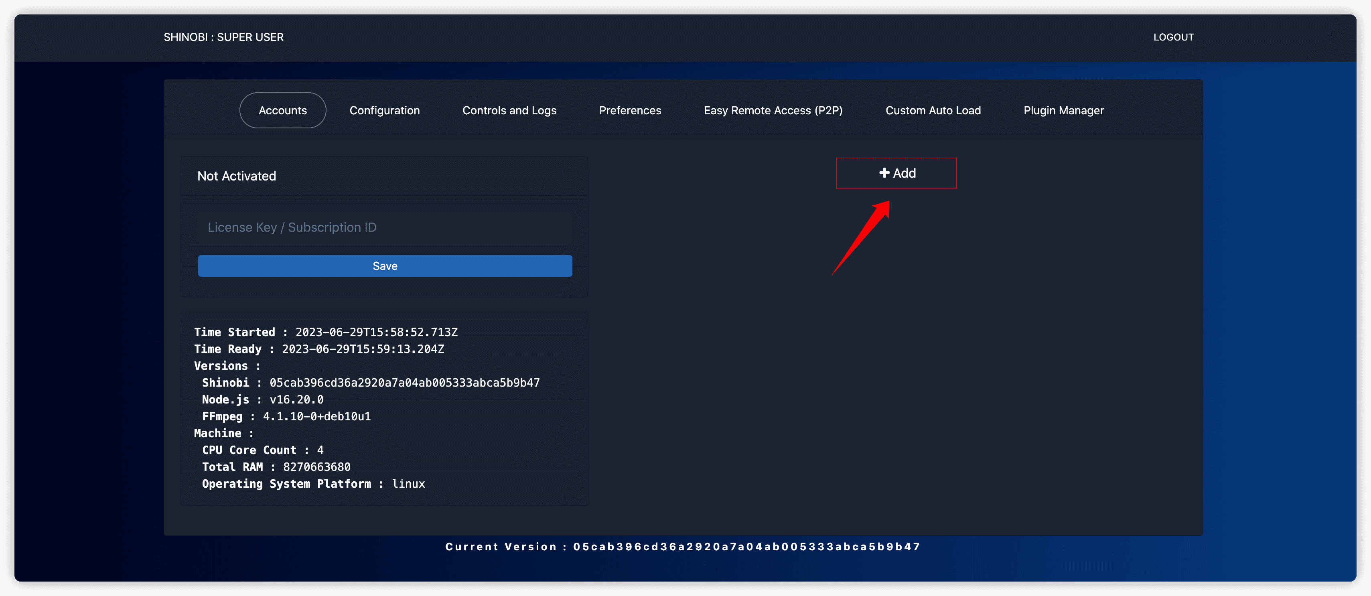Screen dimensions: 1371x596
Task: Focus the License Key / Subscription ID field
Action: [x=385, y=228]
